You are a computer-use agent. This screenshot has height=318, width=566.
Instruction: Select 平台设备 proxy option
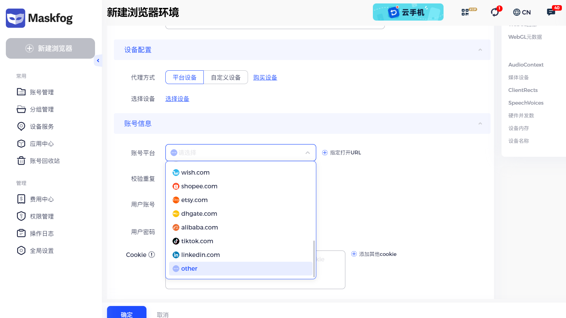pos(185,77)
